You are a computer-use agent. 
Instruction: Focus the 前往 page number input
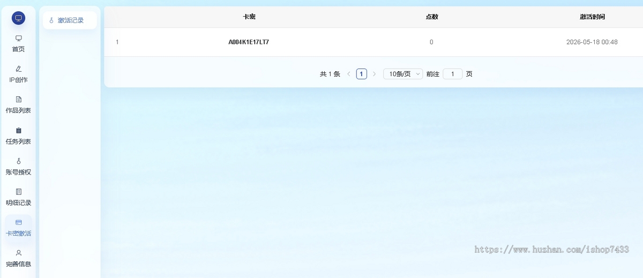point(453,74)
